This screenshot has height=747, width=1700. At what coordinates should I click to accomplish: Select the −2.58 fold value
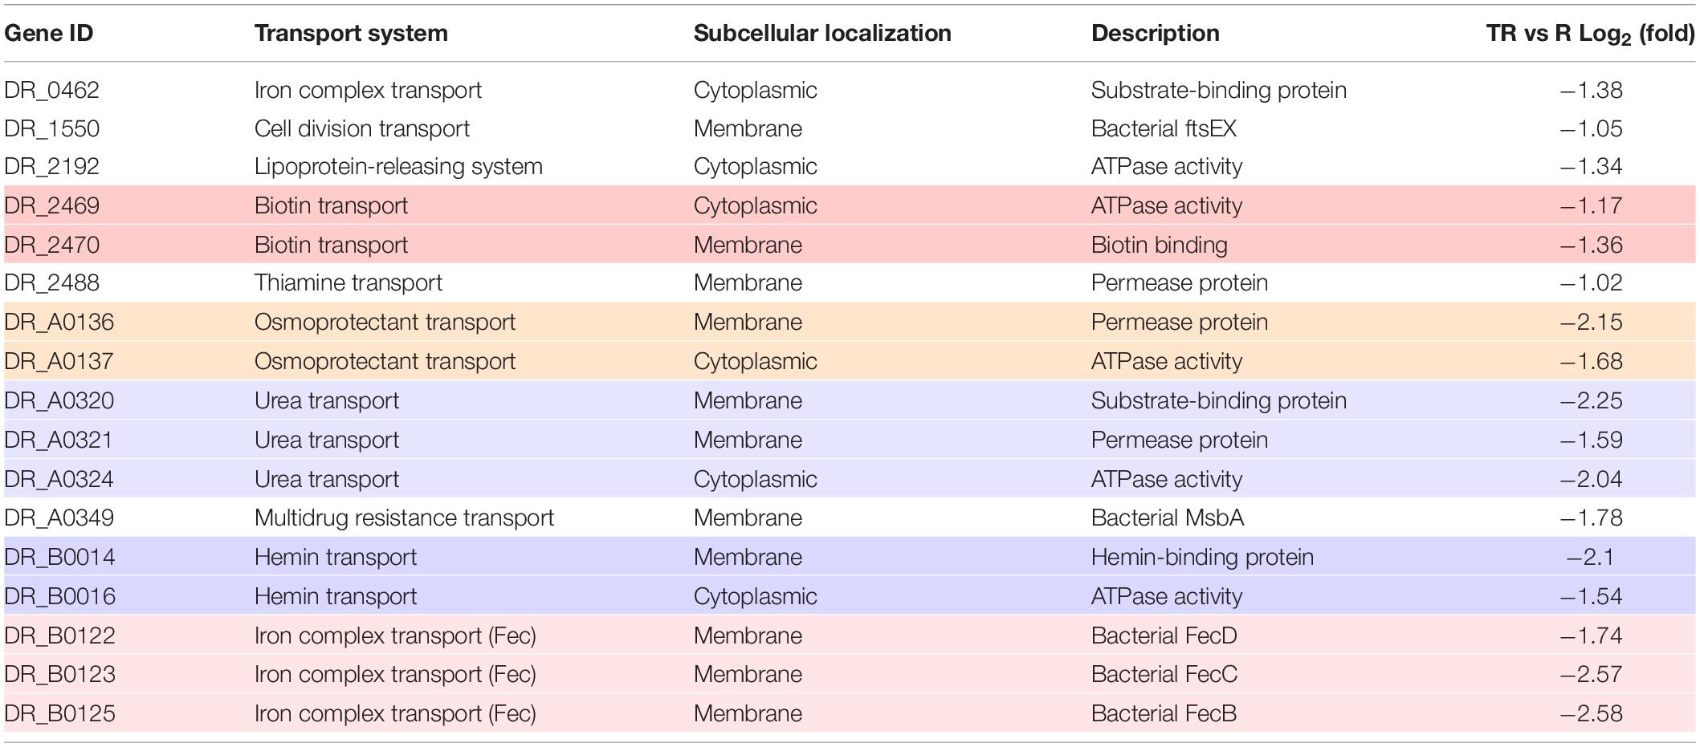(x=1591, y=713)
